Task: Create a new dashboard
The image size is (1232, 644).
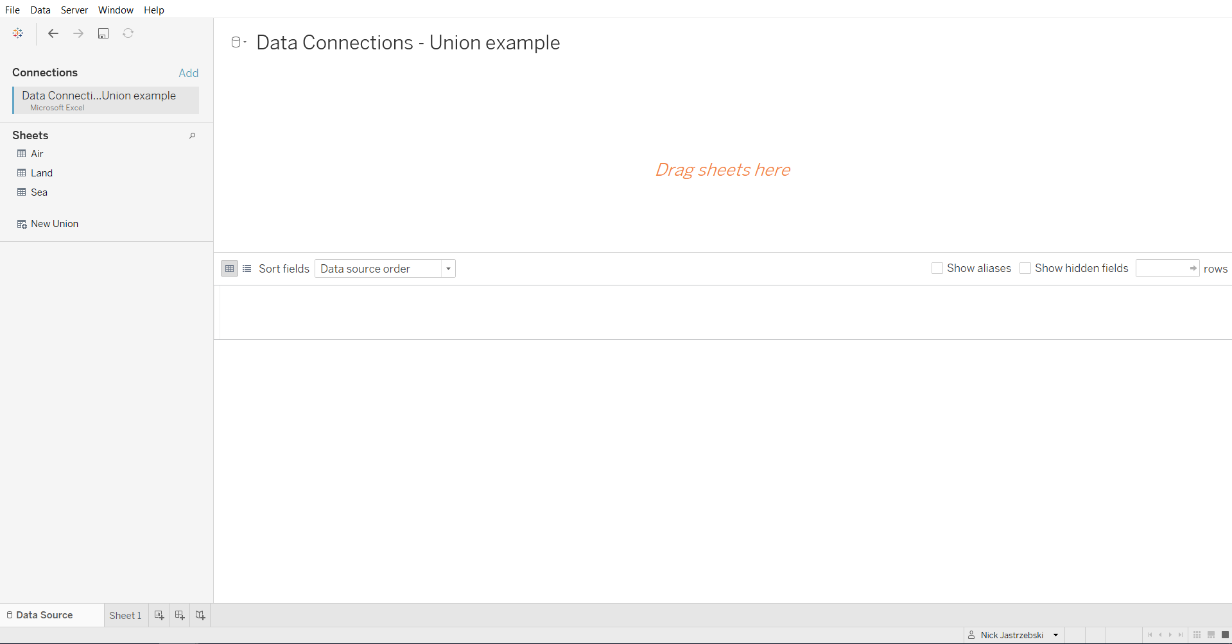Action: pos(180,615)
